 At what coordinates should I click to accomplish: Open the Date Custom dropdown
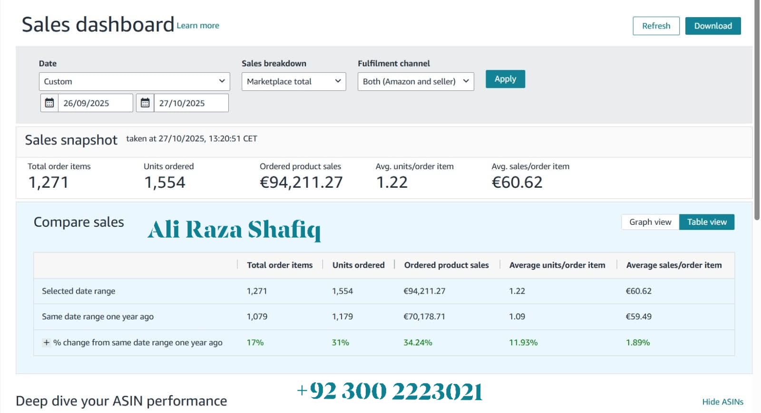click(134, 81)
